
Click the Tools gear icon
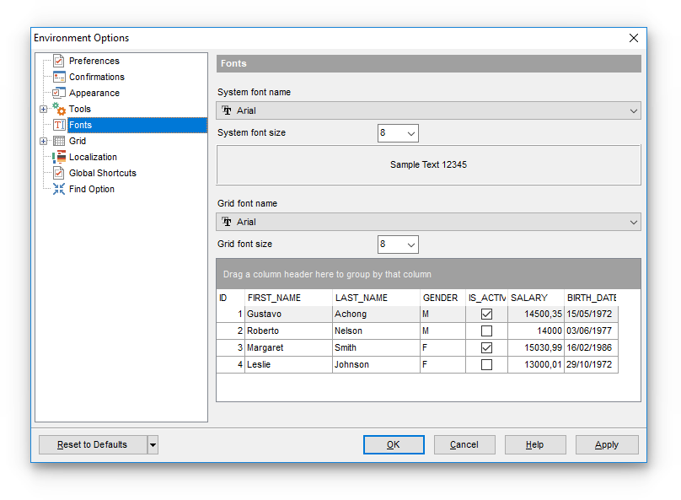[x=58, y=109]
